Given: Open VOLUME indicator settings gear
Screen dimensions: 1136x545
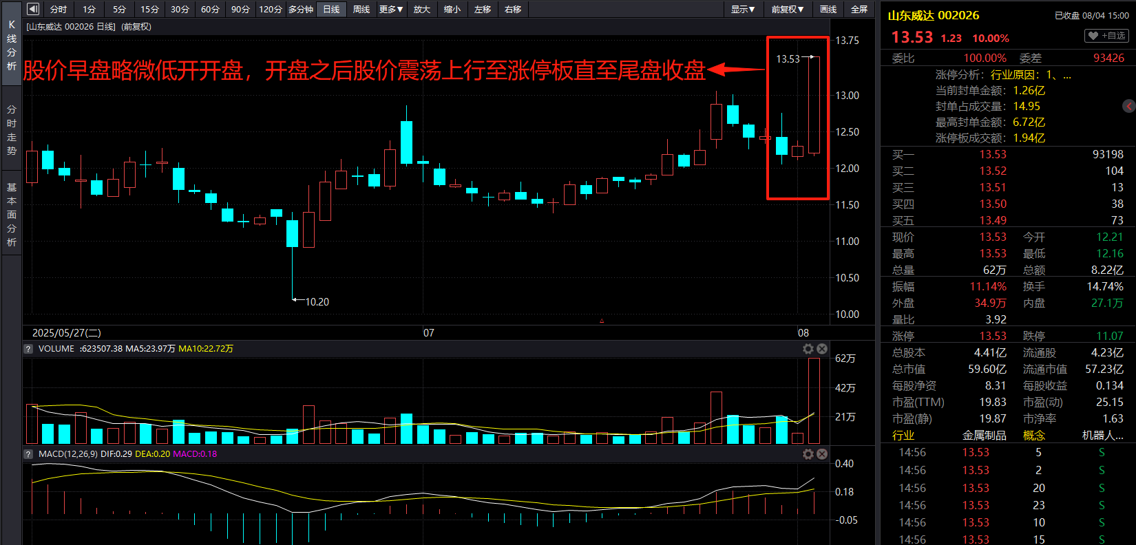Looking at the screenshot, I should coord(808,349).
